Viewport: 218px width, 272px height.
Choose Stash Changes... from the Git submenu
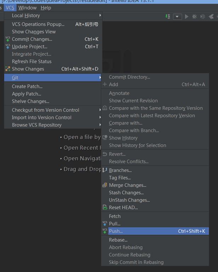[x=126, y=193]
